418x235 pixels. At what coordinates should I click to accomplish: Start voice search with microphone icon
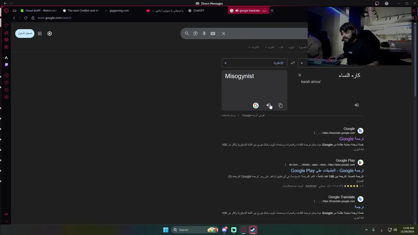(x=204, y=33)
